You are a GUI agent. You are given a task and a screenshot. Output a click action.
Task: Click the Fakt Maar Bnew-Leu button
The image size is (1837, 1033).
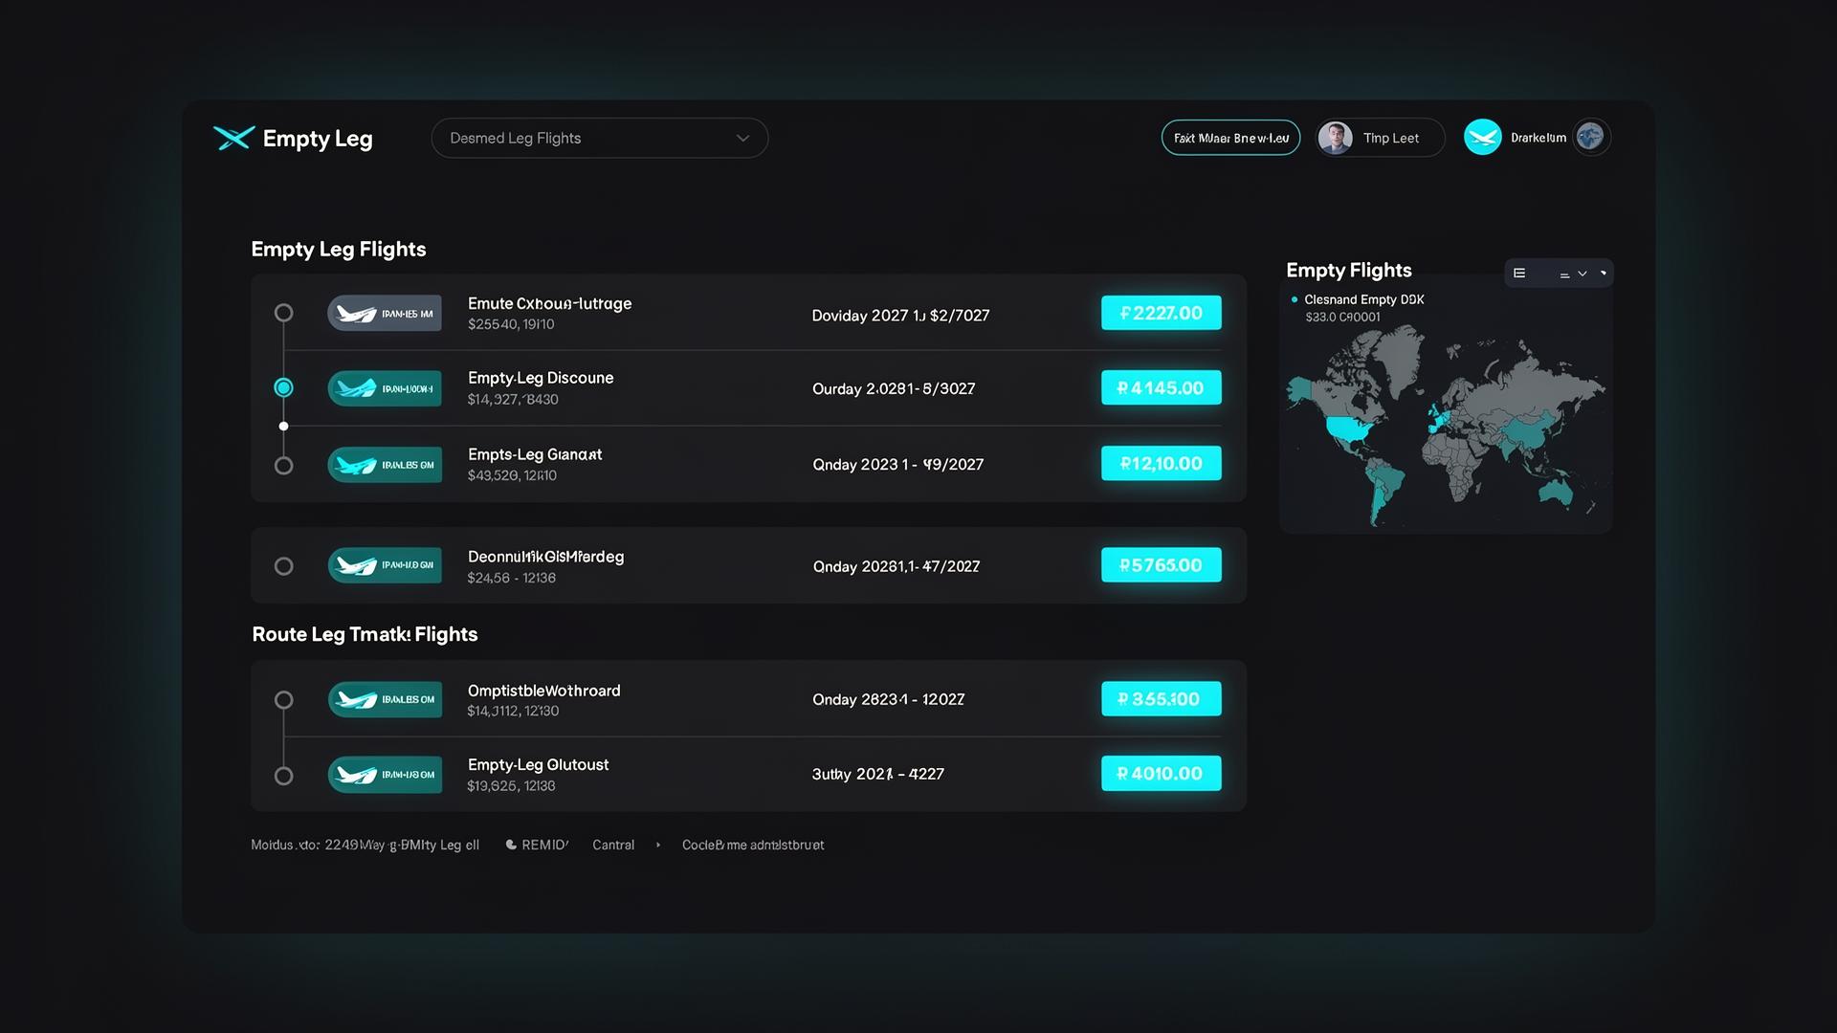1230,138
